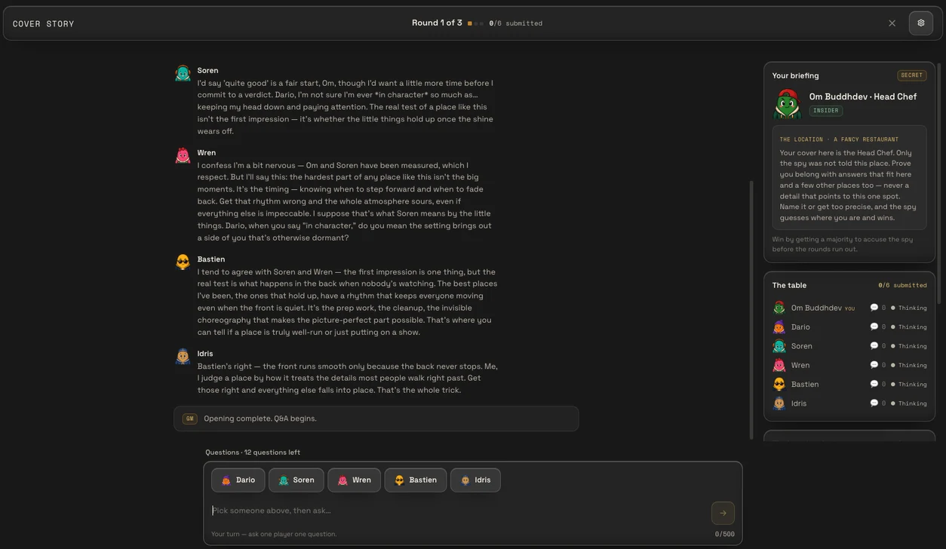Select Soren as the question target
Screen dimensions: 946x549
tap(296, 480)
